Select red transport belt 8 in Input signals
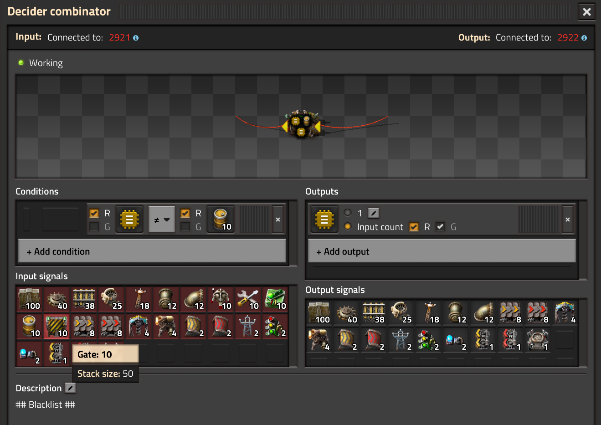Viewport: 601px width, 425px height. tap(111, 327)
